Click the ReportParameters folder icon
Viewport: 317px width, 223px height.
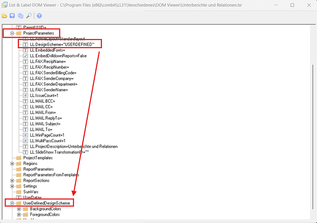[x=18, y=169]
